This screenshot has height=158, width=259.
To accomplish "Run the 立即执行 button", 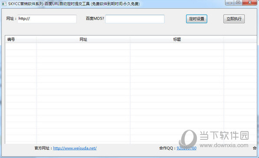I will tap(234, 19).
